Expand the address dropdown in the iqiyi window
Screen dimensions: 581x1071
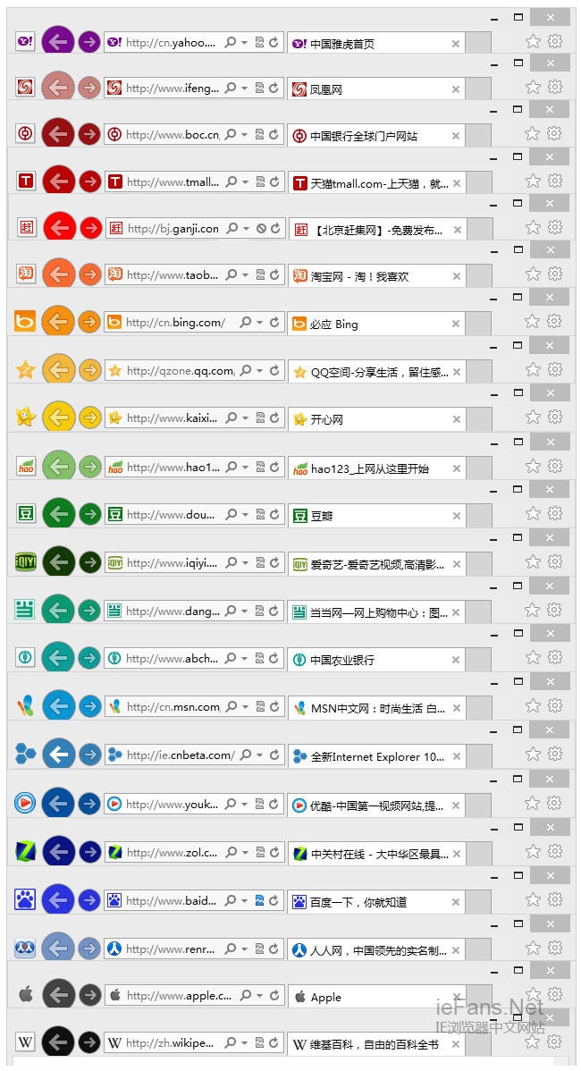244,562
